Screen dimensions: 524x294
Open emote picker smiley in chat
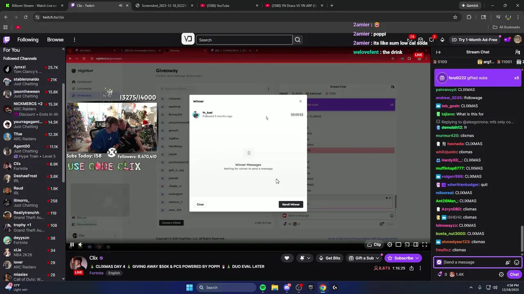[x=517, y=263]
